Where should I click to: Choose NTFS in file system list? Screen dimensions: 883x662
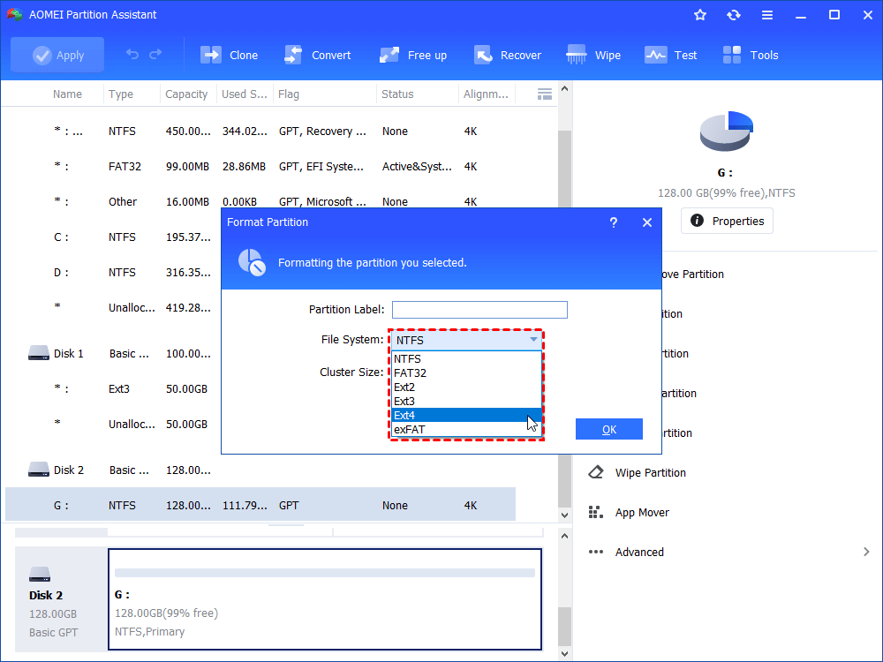[466, 358]
